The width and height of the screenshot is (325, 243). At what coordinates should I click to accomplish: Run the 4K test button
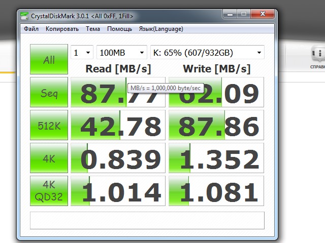pos(49,158)
